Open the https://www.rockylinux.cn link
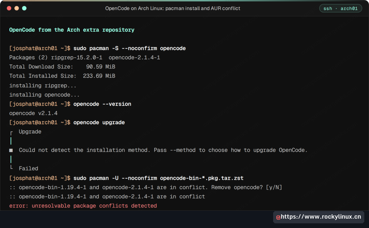369x228 pixels. point(321,216)
